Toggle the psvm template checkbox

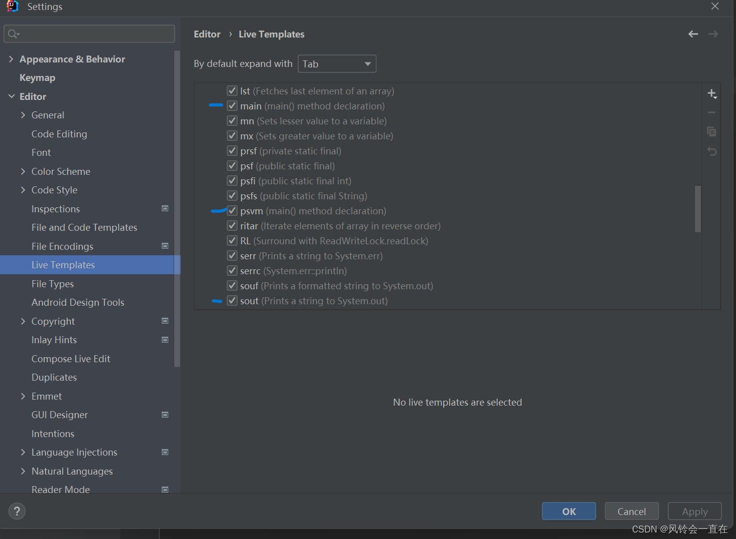click(232, 211)
